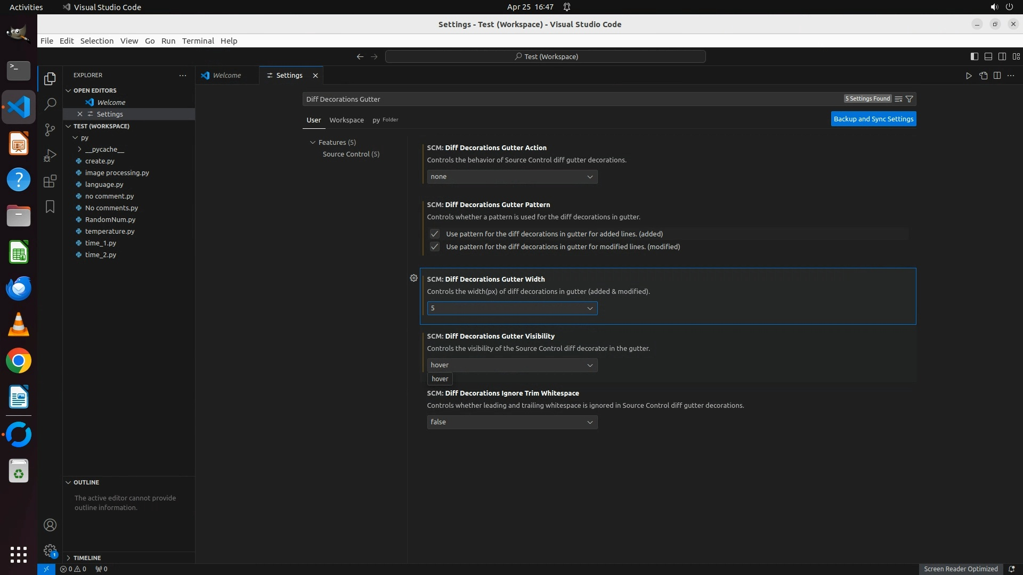Uncheck the added lines pattern checkbox

(x=435, y=234)
